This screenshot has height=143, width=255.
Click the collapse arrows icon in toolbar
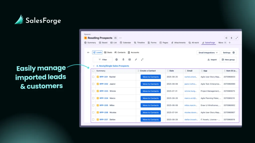(x=136, y=60)
